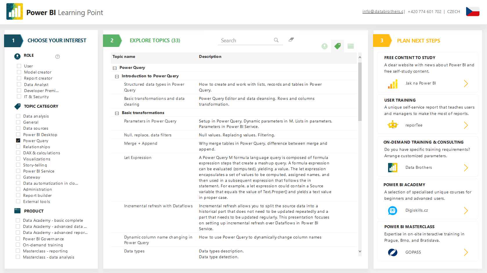Check the Power BI Governance checkbox
Viewport: 487px width, 273px height.
(18, 239)
